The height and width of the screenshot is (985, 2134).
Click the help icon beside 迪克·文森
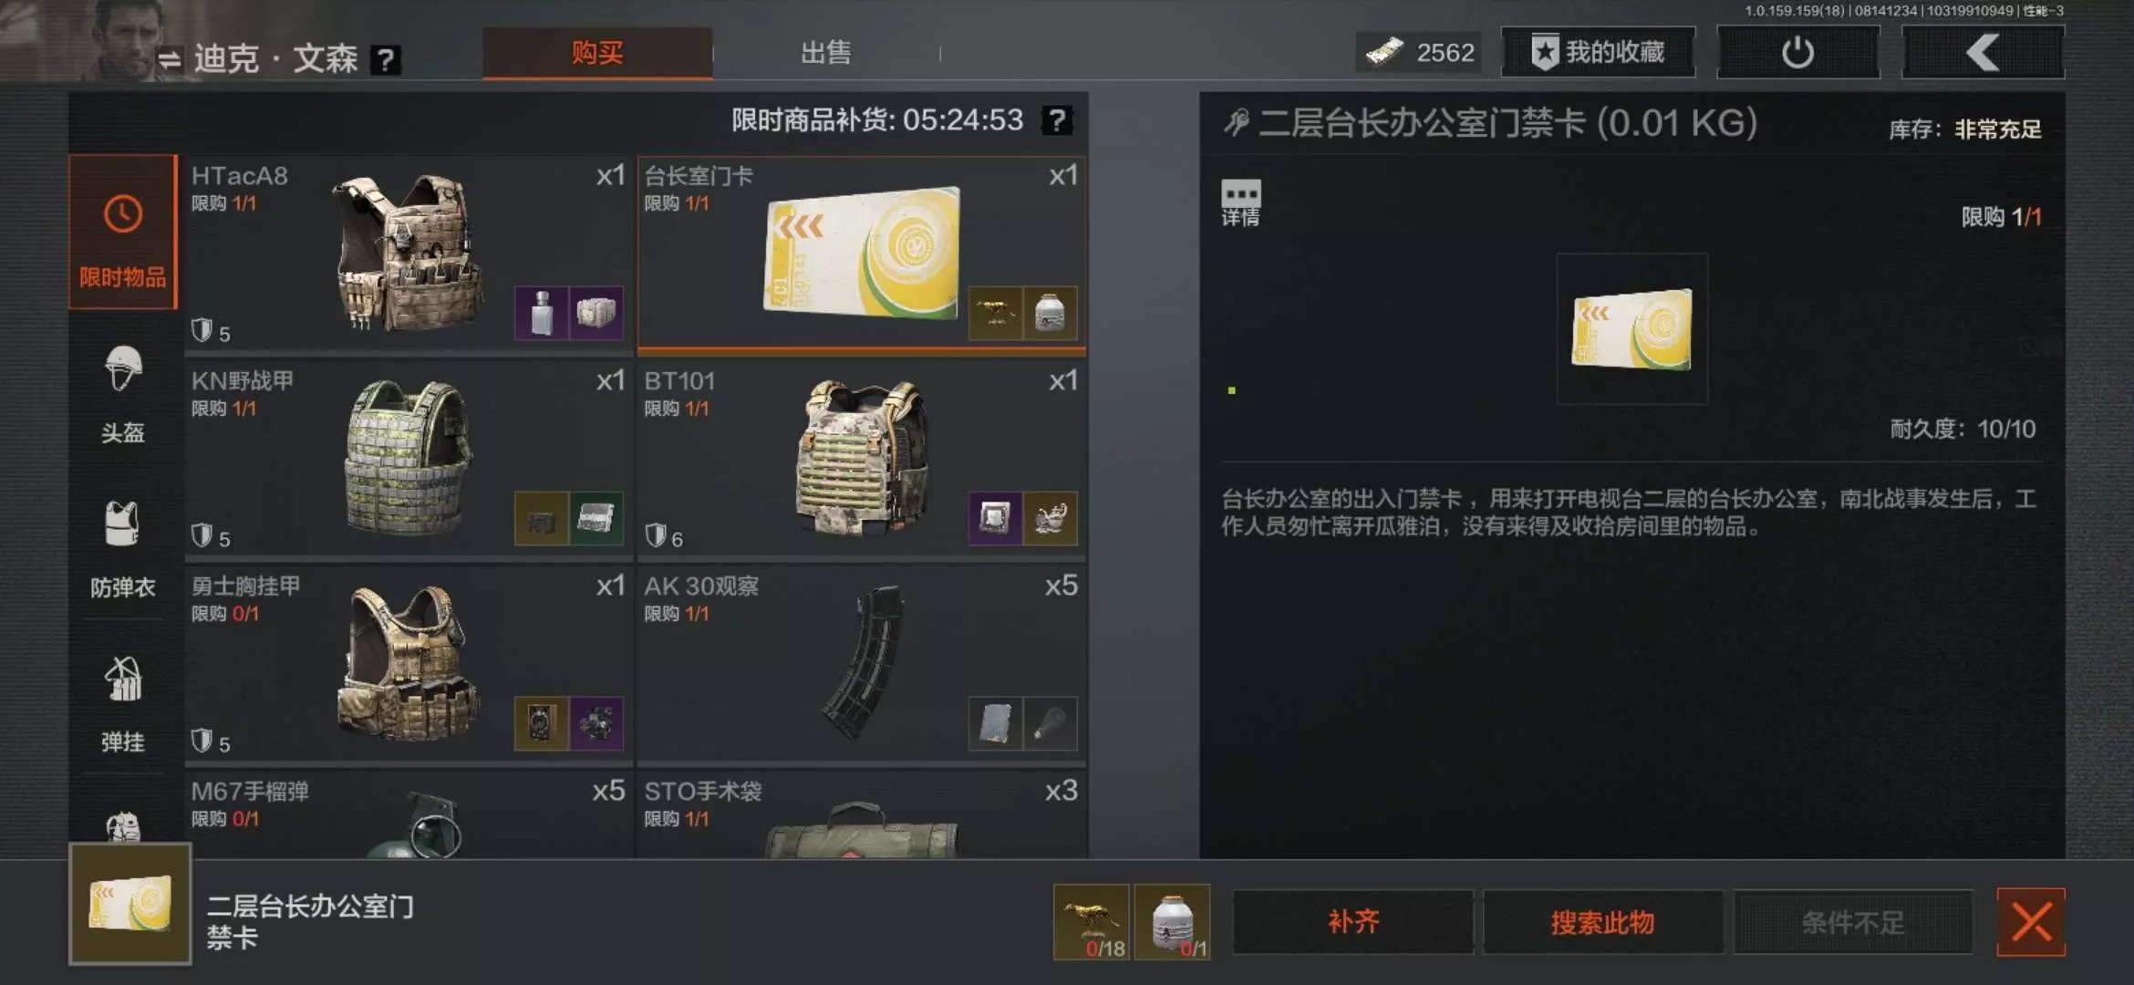[385, 60]
